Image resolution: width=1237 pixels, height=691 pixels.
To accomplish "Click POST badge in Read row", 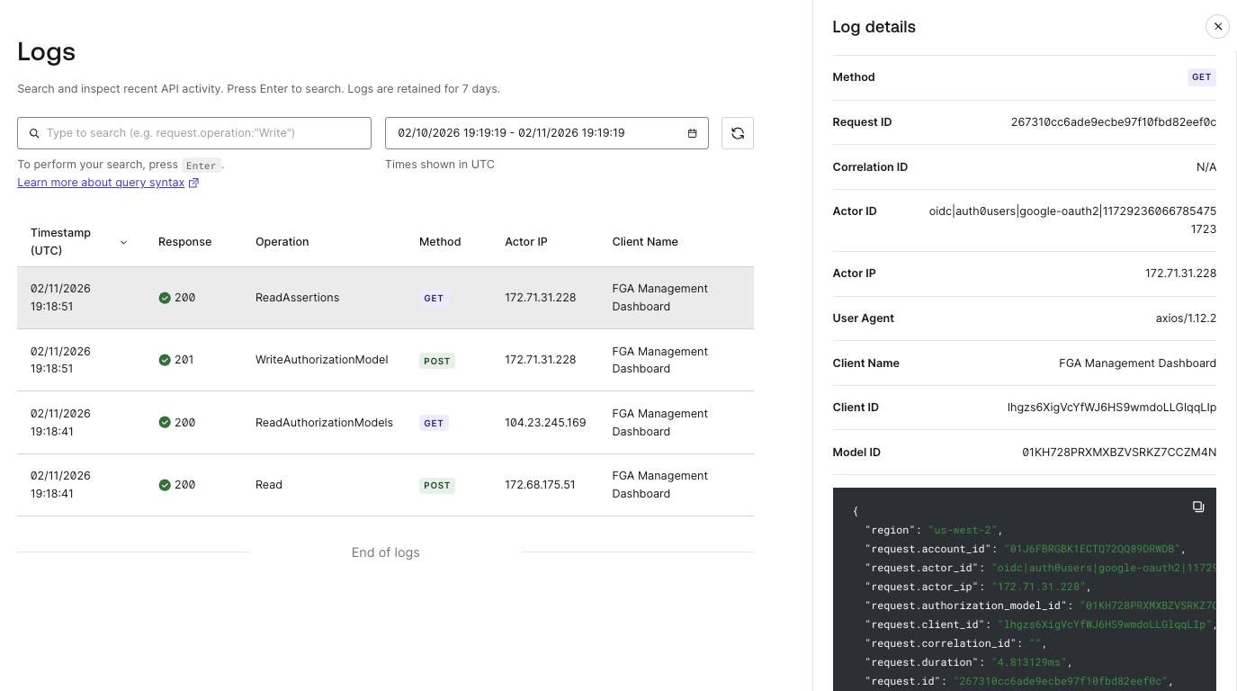I will (437, 486).
